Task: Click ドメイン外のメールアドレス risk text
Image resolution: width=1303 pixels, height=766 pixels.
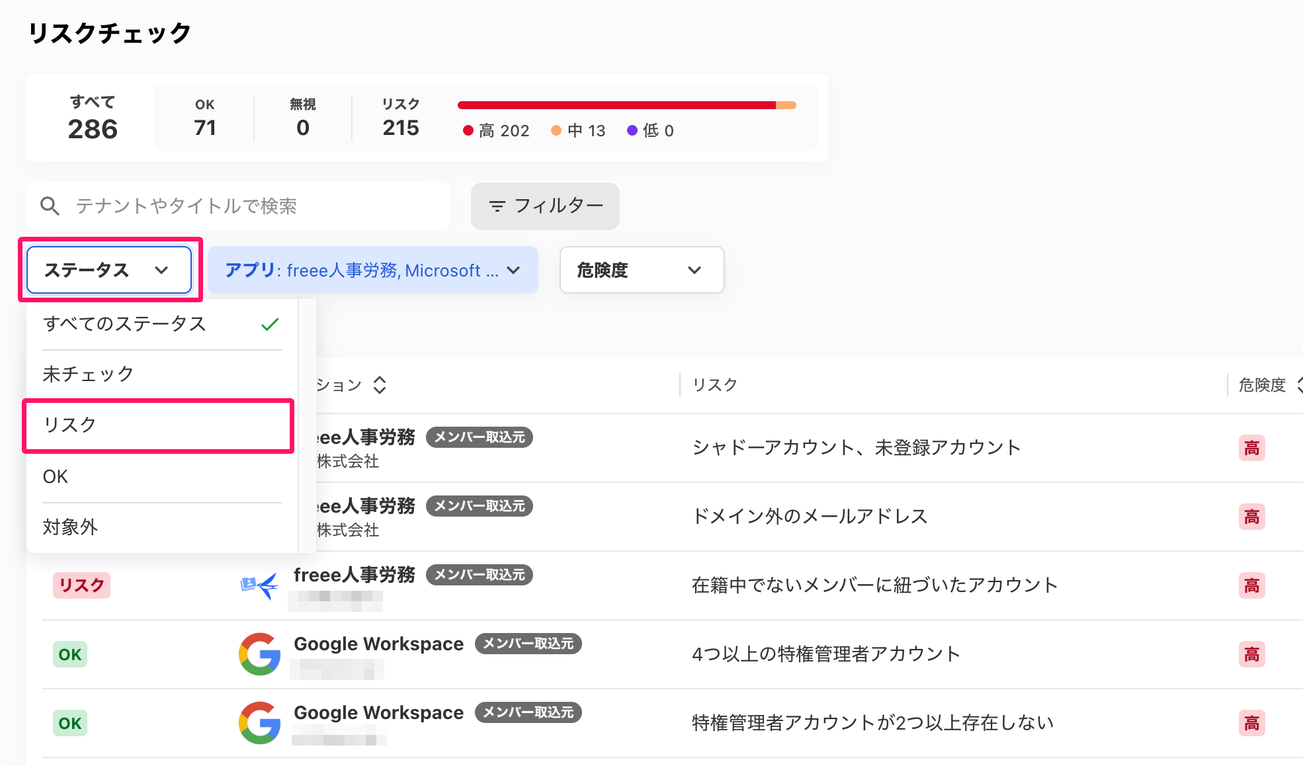Action: 810,517
